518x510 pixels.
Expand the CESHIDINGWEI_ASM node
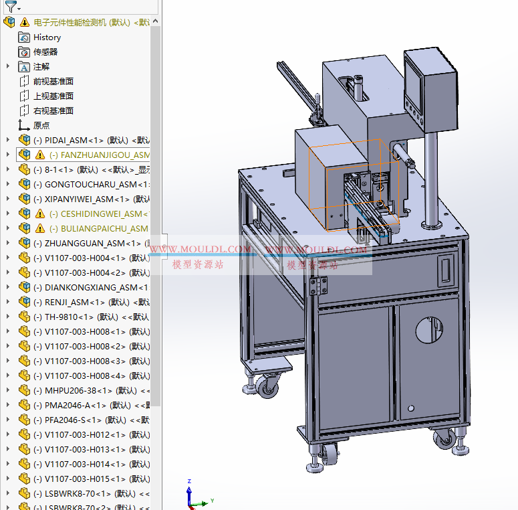coord(8,214)
